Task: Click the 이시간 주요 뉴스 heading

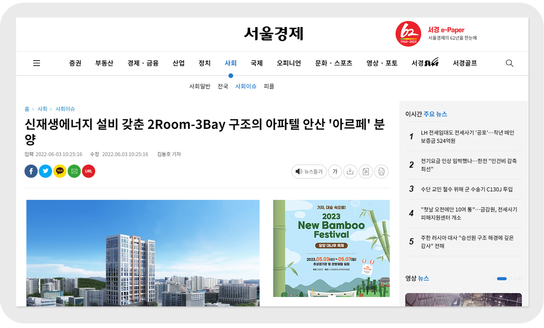Action: 426,114
